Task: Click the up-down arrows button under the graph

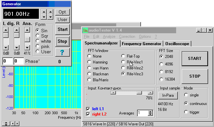Action: coord(6,124)
